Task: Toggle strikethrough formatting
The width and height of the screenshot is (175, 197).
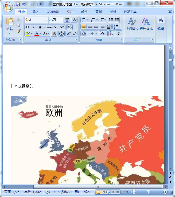Action: (x=49, y=27)
